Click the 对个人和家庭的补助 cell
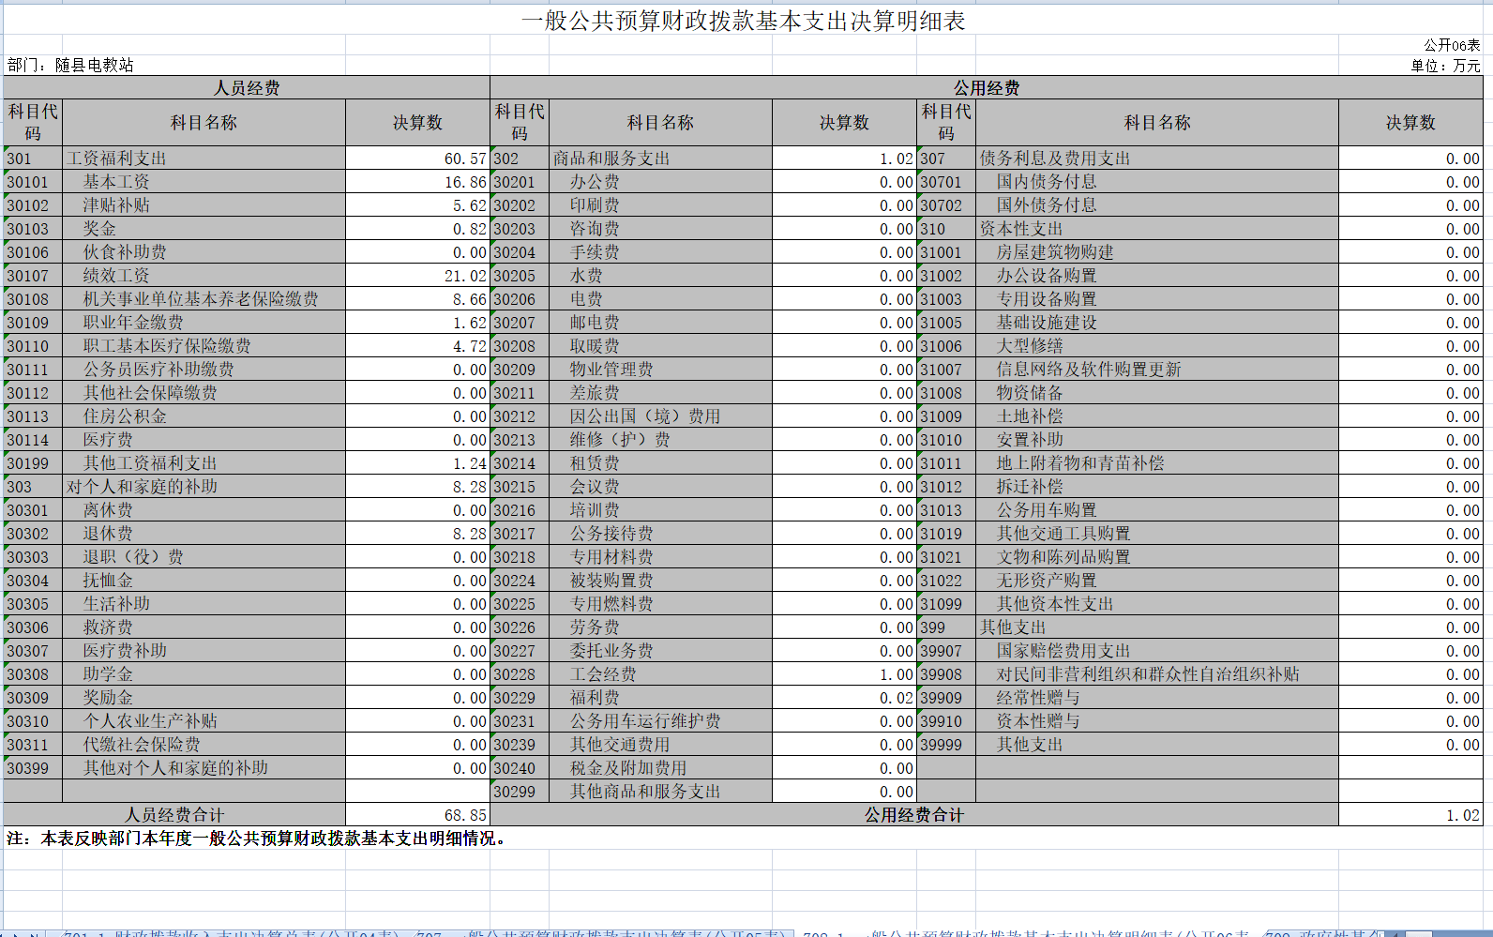Screen dimensions: 1493x937 pyautogui.click(x=204, y=487)
